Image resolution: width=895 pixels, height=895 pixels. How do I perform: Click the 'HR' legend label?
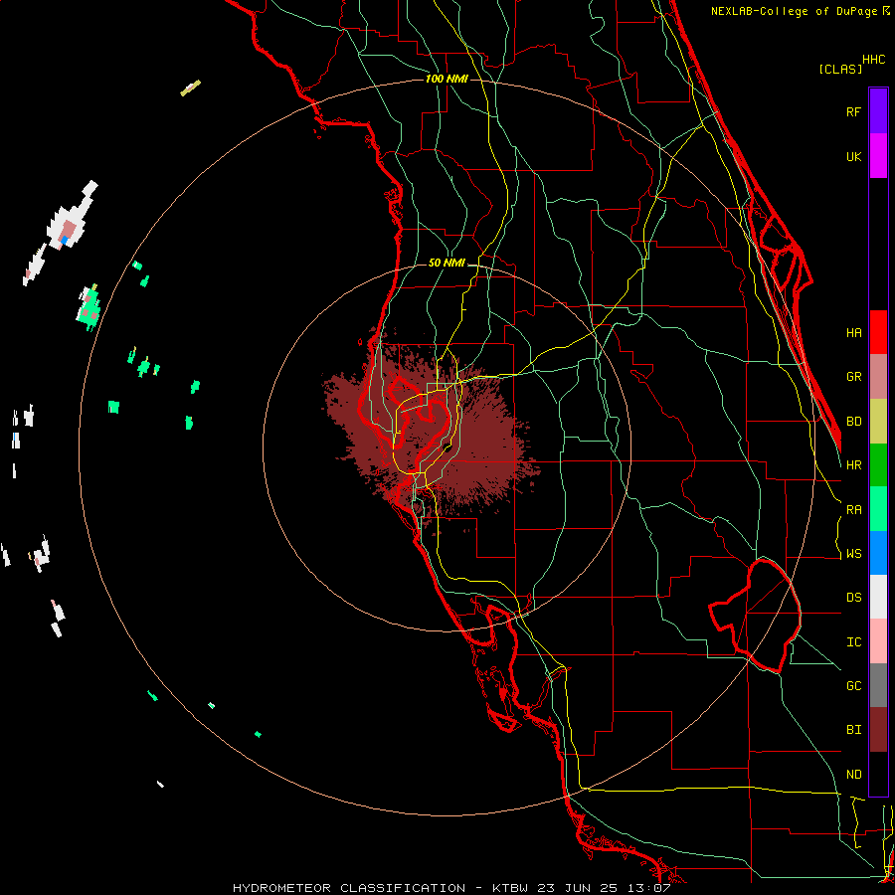[x=853, y=465]
